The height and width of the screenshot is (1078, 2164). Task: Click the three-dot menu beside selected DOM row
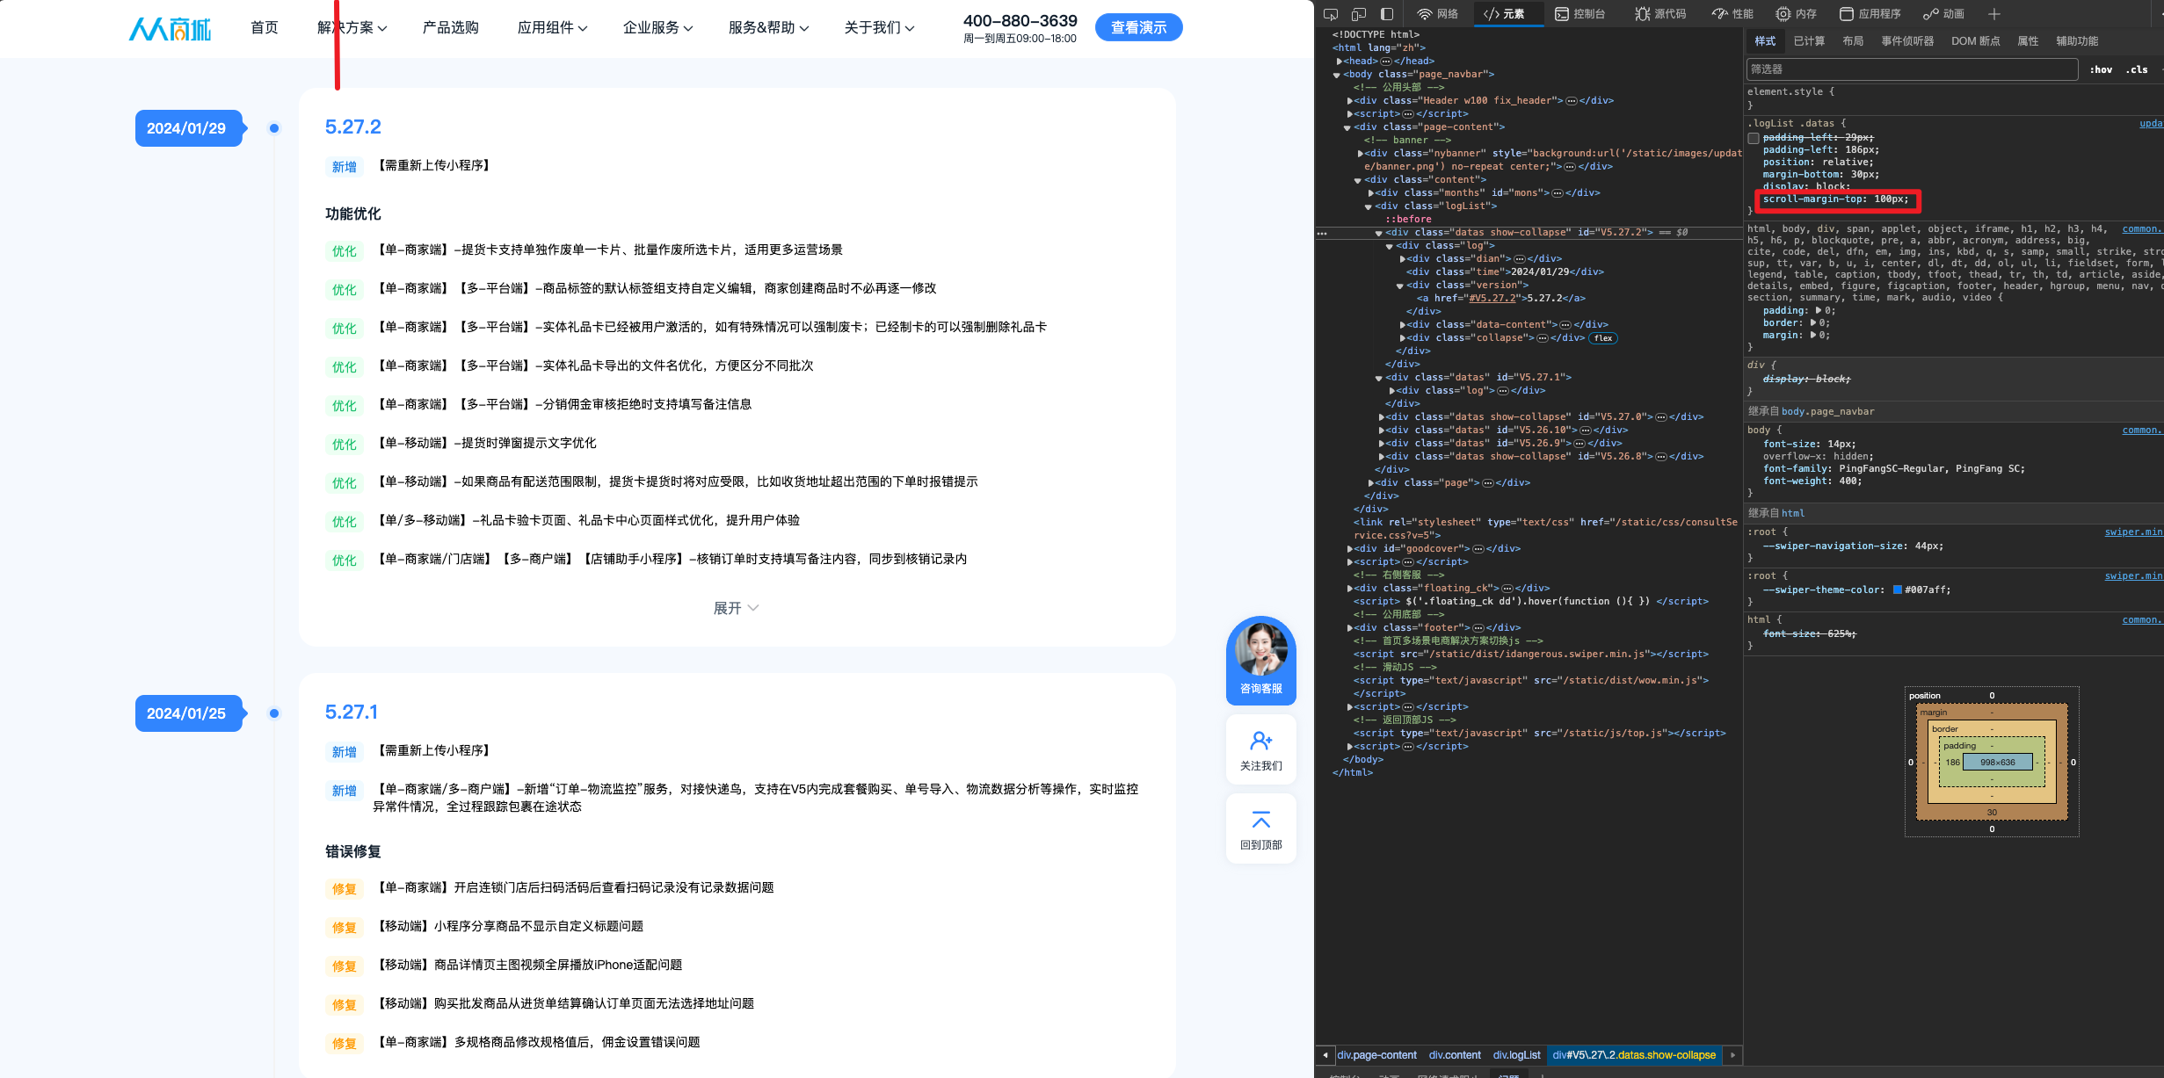(x=1322, y=234)
